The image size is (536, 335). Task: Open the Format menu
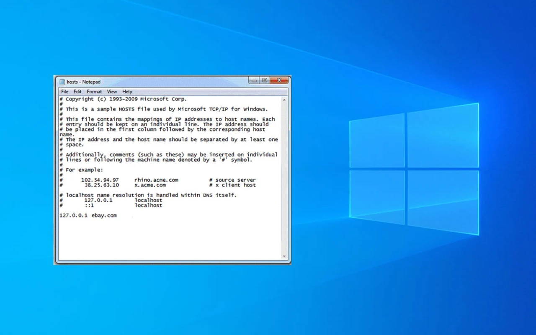click(x=94, y=92)
